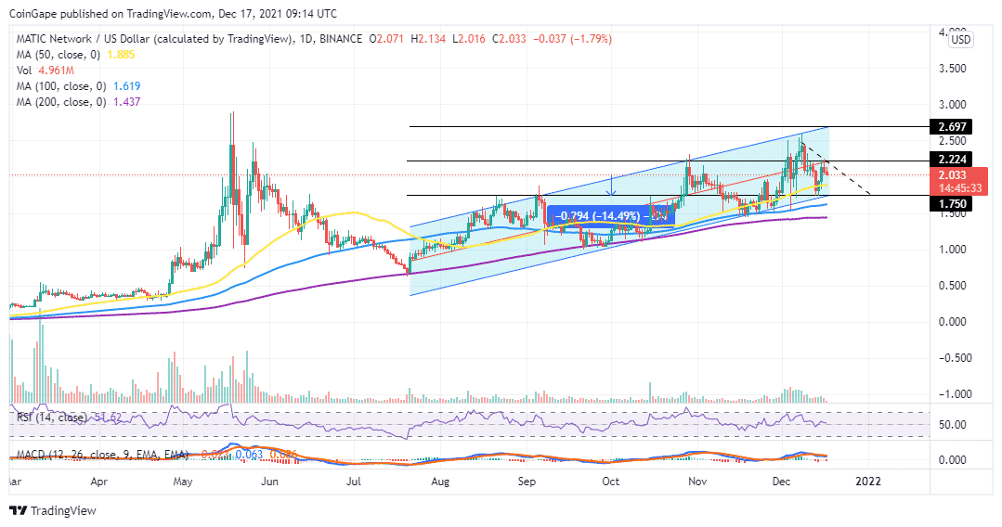
Task: Open the USD currency selector
Action: [960, 40]
